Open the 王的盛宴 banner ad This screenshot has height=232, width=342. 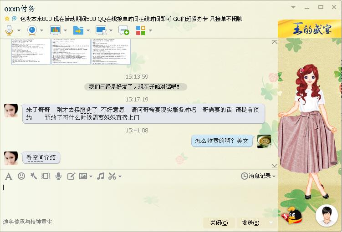(x=309, y=29)
